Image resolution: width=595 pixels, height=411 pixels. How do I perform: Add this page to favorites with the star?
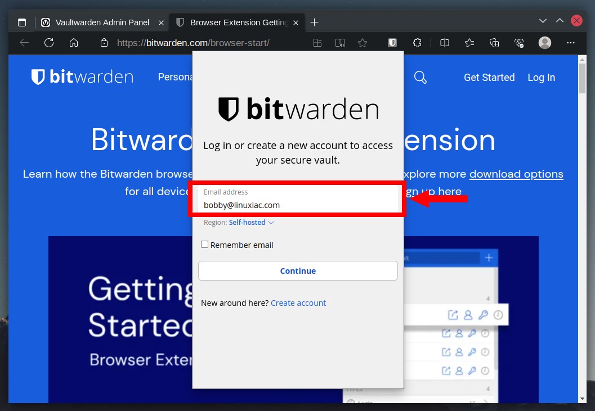pyautogui.click(x=363, y=43)
